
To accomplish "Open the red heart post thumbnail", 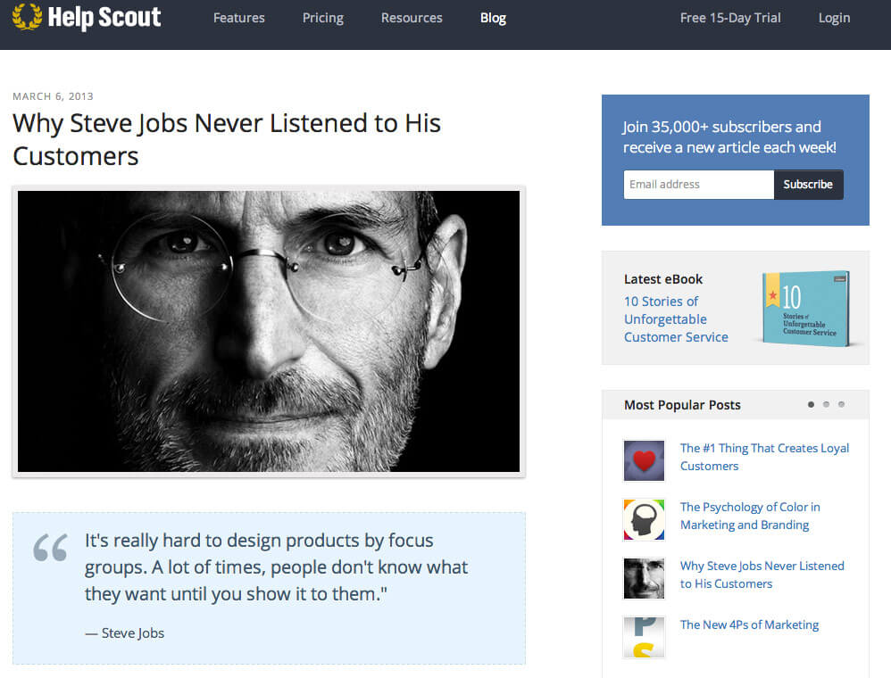I will pyautogui.click(x=644, y=460).
